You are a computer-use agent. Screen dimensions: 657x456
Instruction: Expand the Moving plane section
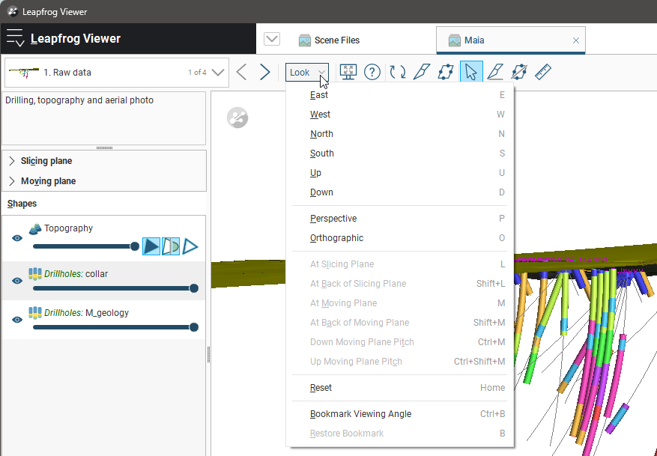[x=12, y=181]
